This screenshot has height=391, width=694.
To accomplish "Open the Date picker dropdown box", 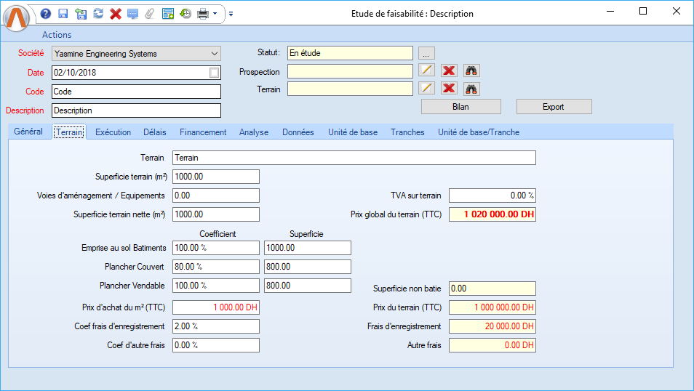I will (214, 73).
